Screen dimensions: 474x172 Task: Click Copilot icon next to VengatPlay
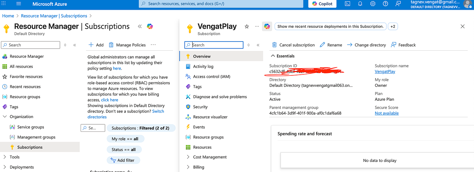pos(267,26)
